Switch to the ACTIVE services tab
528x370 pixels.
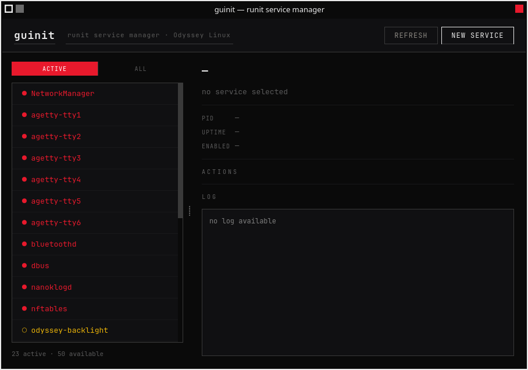click(55, 69)
